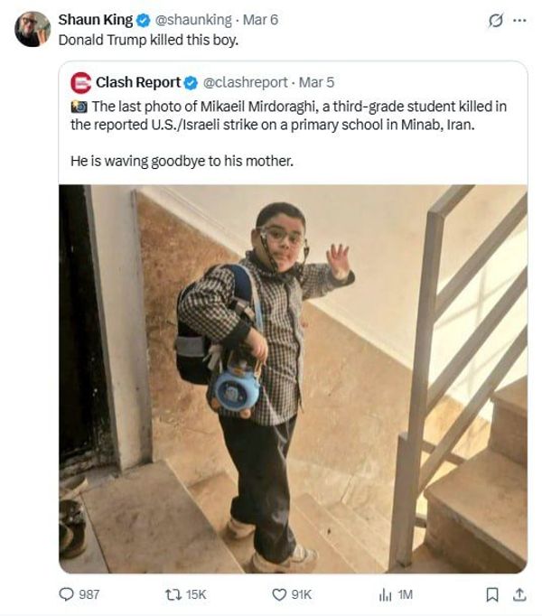The width and height of the screenshot is (542, 616).
Task: Open the photo of boy waving
Action: pyautogui.click(x=293, y=378)
